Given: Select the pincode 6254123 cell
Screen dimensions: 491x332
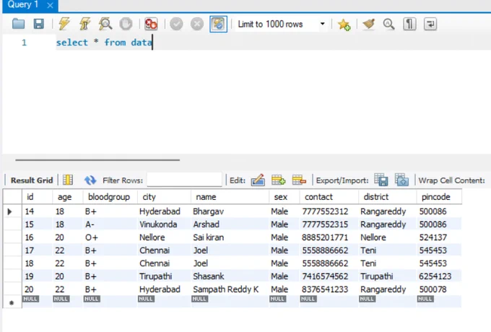Looking at the screenshot, I should pyautogui.click(x=439, y=276).
